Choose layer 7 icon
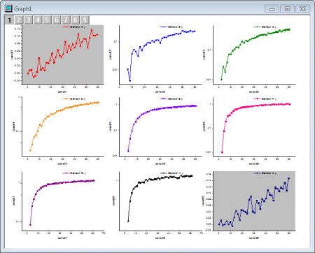Screen dimensions: 315x253 click(x=66, y=20)
